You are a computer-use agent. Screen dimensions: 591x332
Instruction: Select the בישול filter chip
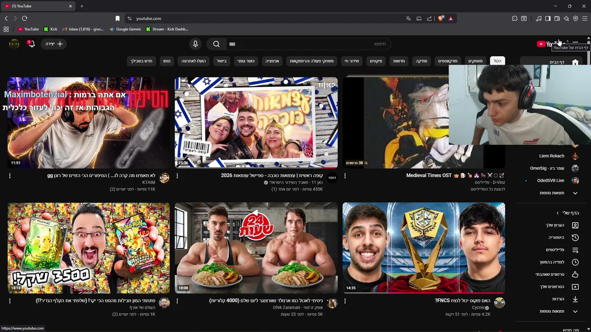pos(222,61)
